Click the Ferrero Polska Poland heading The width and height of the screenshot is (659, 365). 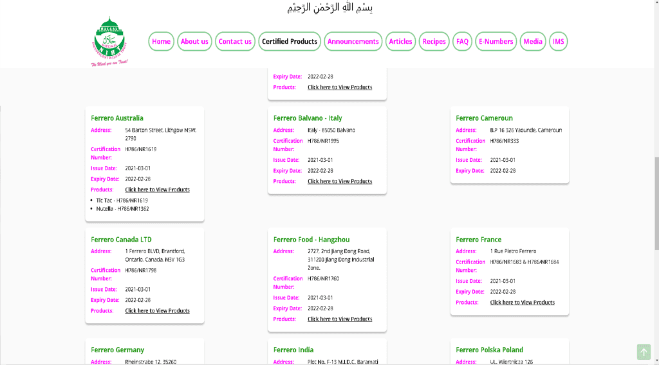pos(489,350)
